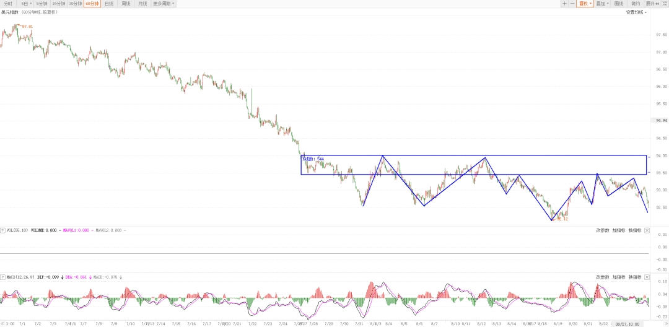Click 改参数 in the MACD panel

tap(603, 277)
